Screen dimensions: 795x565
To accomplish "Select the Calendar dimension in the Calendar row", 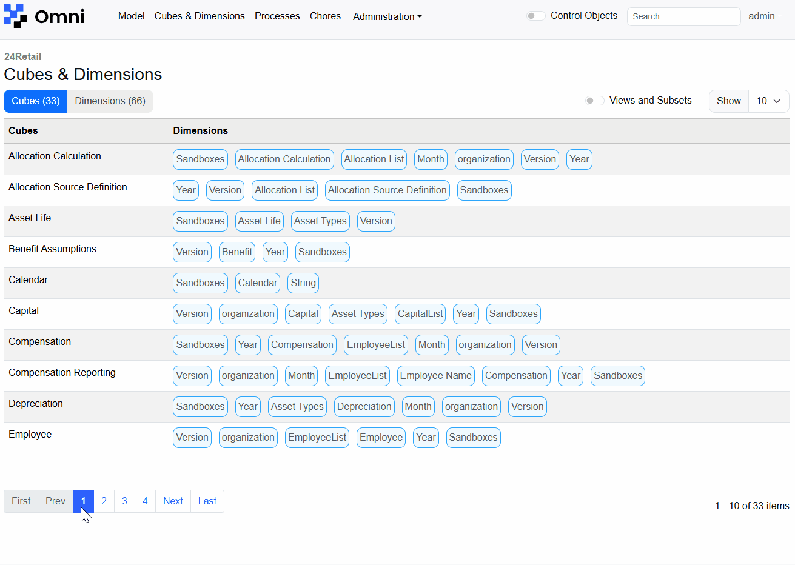I will tap(257, 282).
